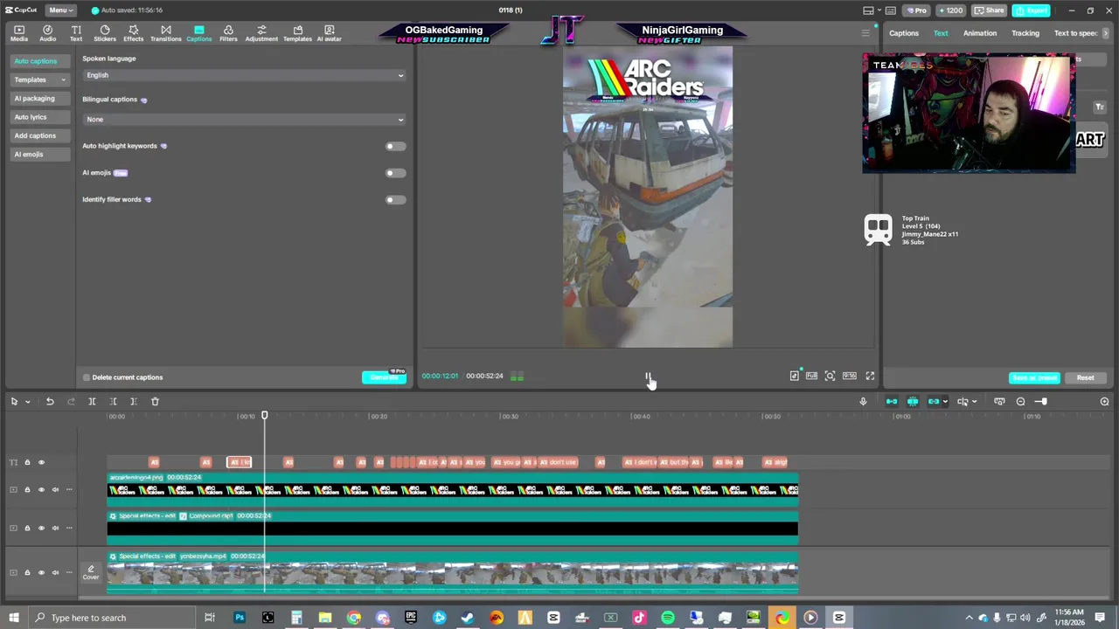Open the Transitions panel
The width and height of the screenshot is (1119, 629).
(165, 33)
